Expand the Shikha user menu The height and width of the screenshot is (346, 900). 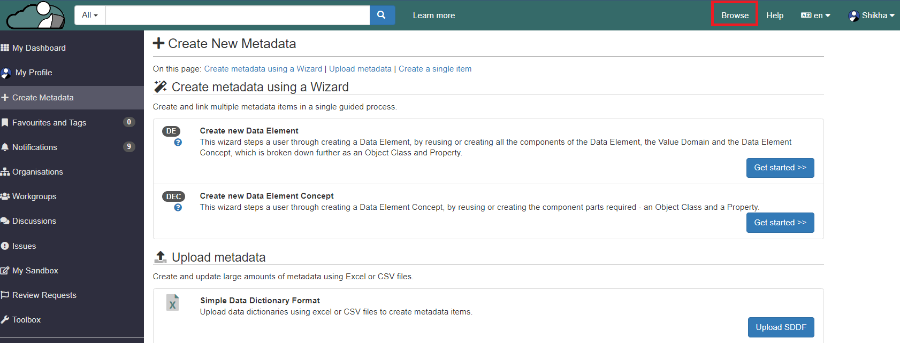click(x=871, y=15)
